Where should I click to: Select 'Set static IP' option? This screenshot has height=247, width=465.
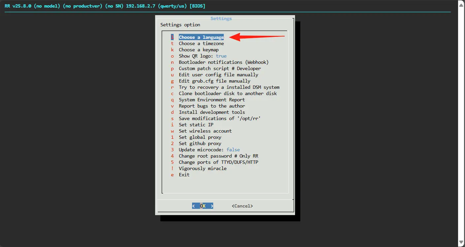point(196,125)
